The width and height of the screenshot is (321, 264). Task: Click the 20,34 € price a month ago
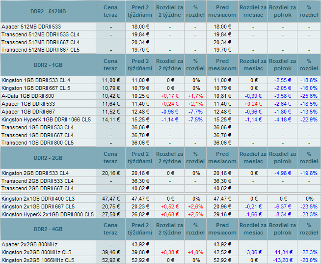(222, 42)
